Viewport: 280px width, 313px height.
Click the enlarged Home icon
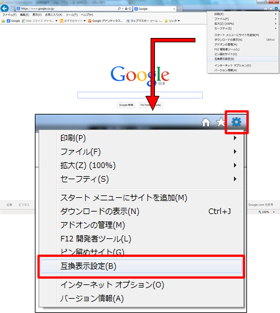pyautogui.click(x=206, y=122)
